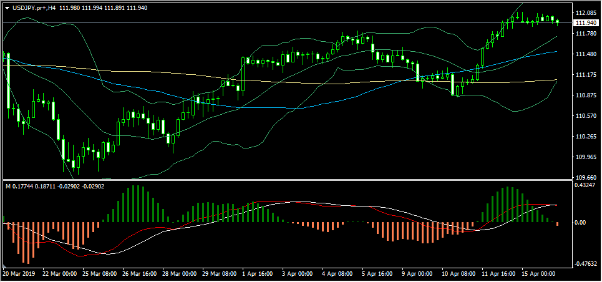Click the 3 Apr 00:00 time label
The width and height of the screenshot is (602, 282).
(x=298, y=274)
